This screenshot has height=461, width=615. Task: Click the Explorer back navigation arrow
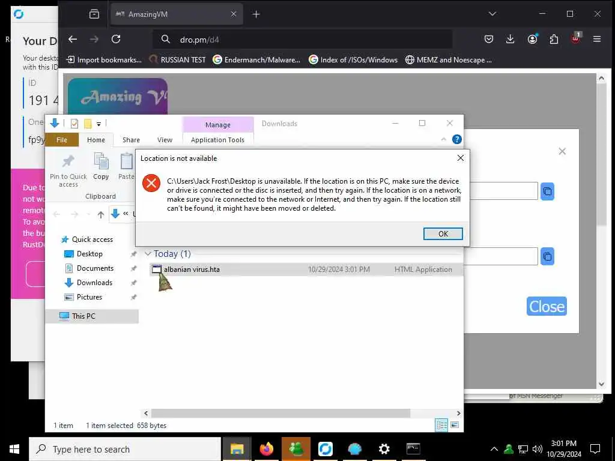pyautogui.click(x=56, y=214)
